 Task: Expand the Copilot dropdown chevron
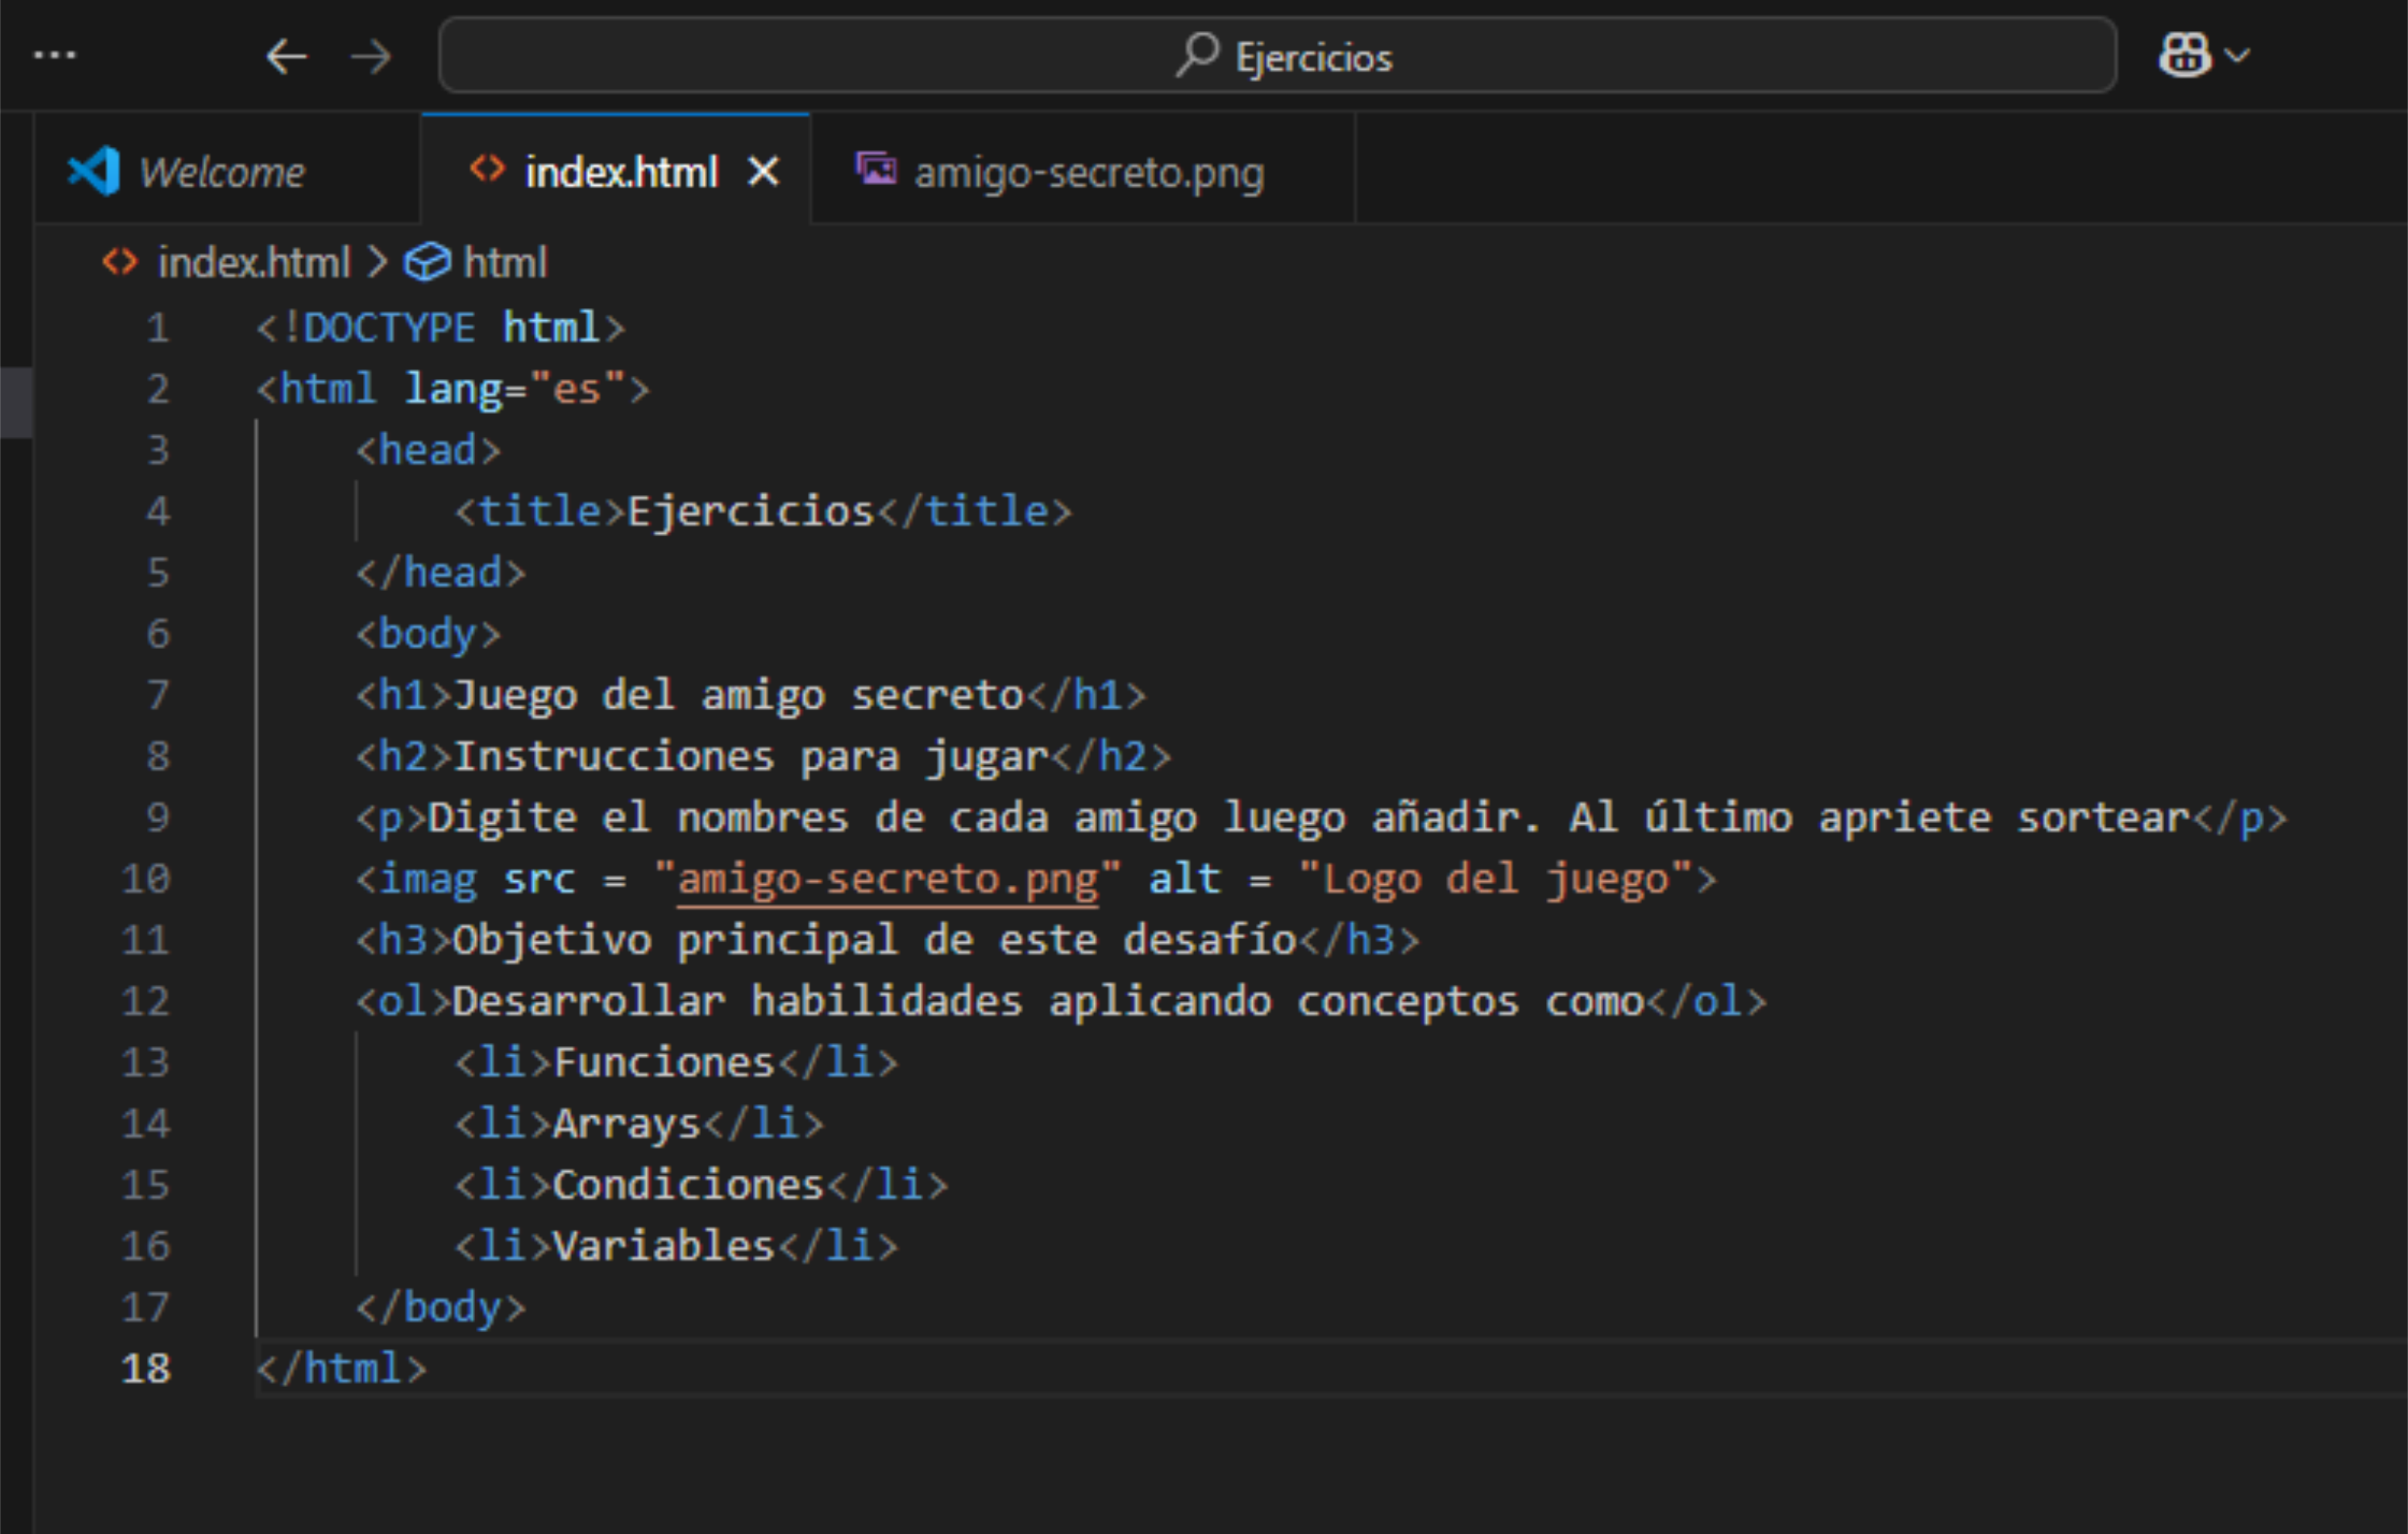2238,55
